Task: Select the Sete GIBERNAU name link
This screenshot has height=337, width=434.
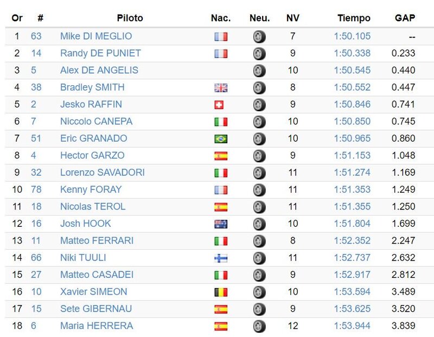Action: pos(96,309)
